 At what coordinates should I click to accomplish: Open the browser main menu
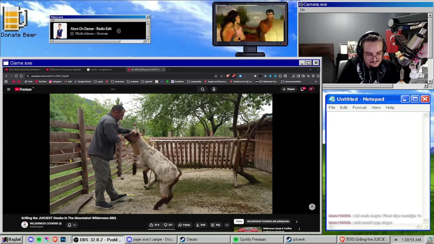tap(318, 76)
